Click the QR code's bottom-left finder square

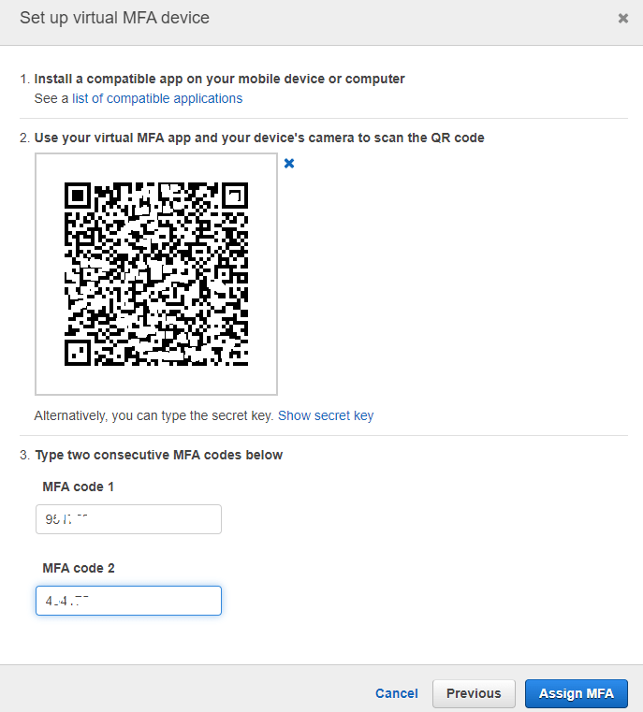click(78, 353)
